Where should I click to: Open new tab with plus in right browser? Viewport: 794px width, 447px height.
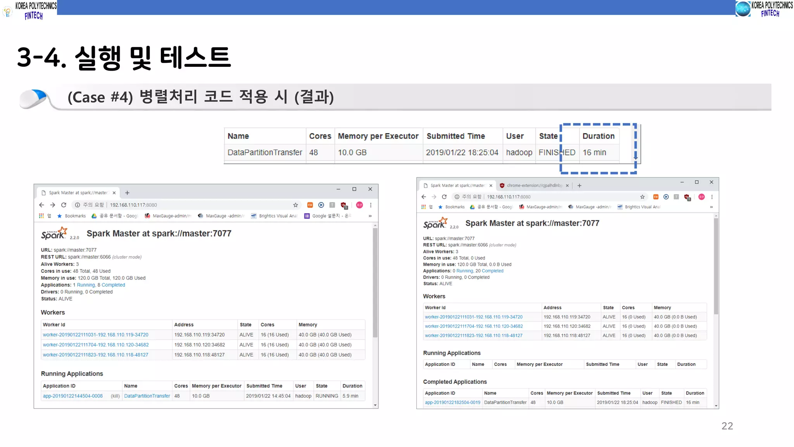(x=579, y=185)
